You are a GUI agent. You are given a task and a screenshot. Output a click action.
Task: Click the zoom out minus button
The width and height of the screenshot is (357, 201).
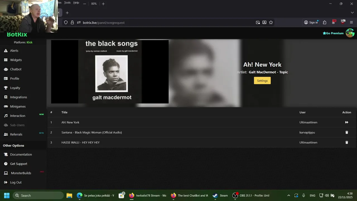coord(85,4)
